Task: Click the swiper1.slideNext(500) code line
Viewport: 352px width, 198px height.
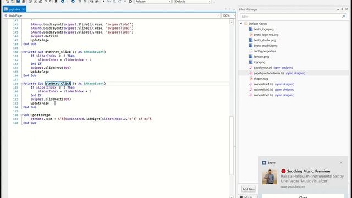Action: click(51, 99)
